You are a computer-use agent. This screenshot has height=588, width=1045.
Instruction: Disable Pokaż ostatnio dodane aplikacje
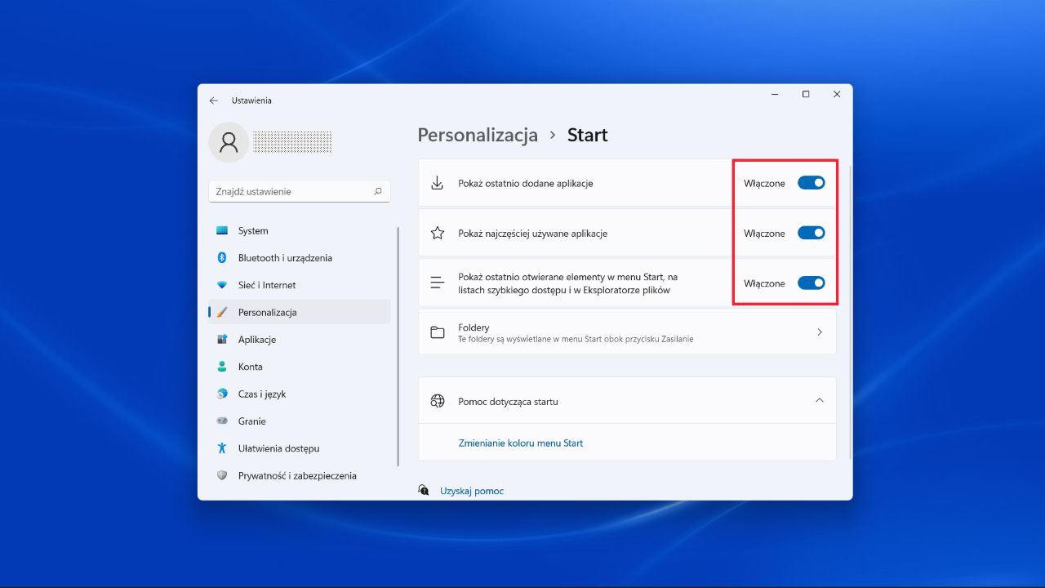pyautogui.click(x=811, y=183)
